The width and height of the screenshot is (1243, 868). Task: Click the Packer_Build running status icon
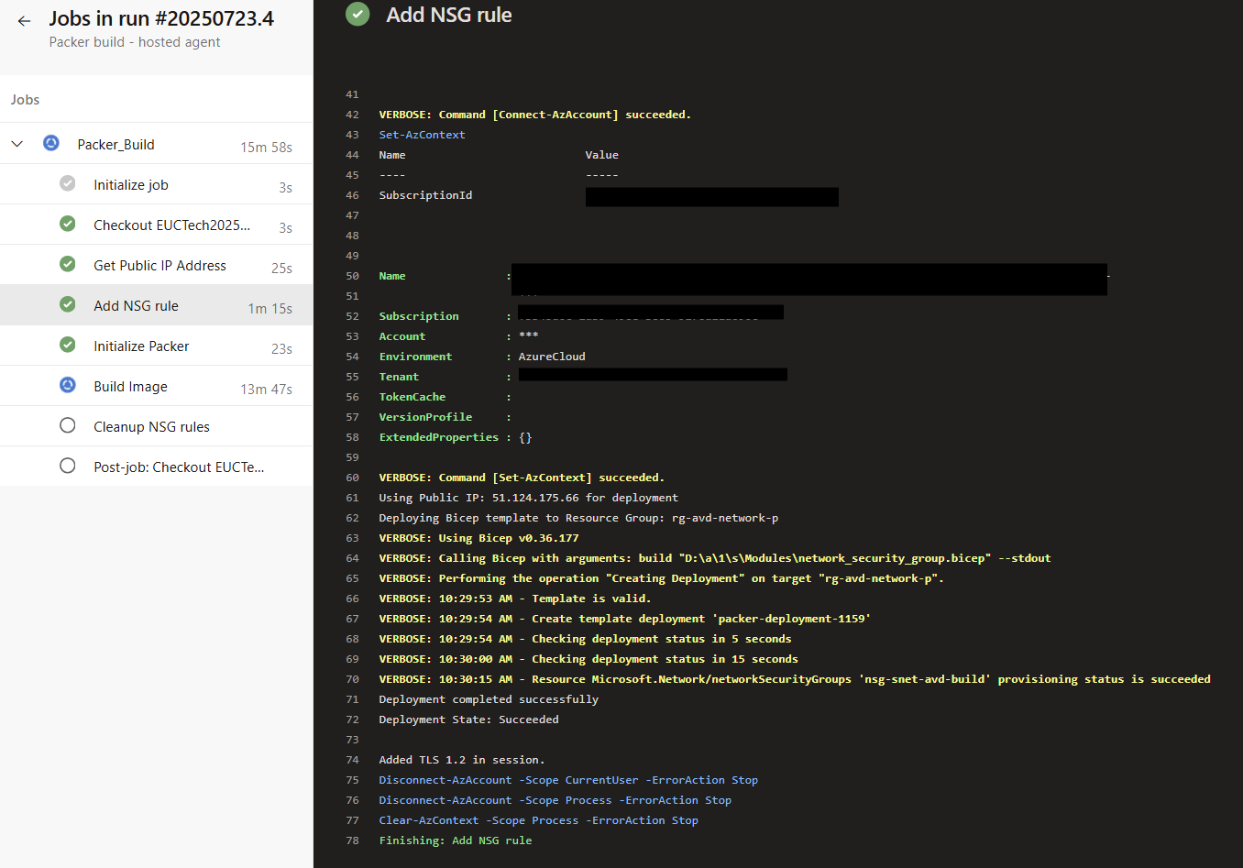(51, 143)
